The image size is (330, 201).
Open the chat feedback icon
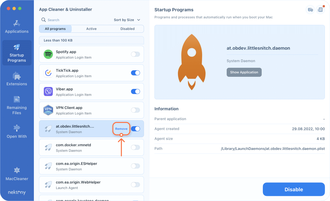point(310,10)
